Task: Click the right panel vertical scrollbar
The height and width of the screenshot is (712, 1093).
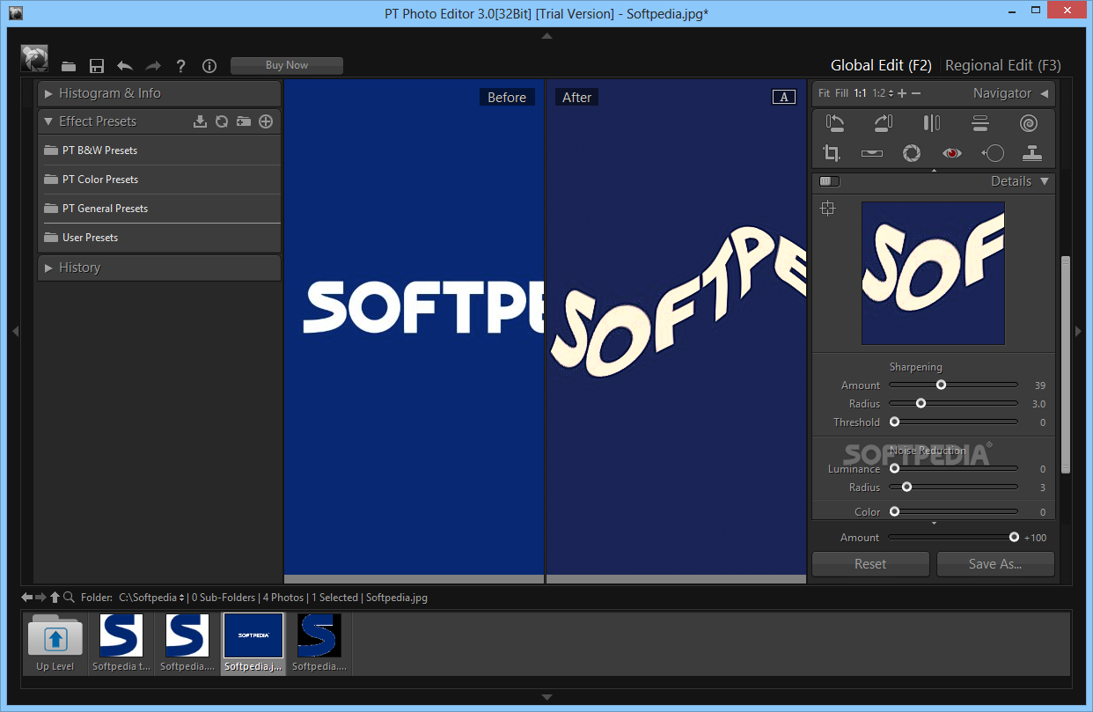Action: pos(1066,364)
